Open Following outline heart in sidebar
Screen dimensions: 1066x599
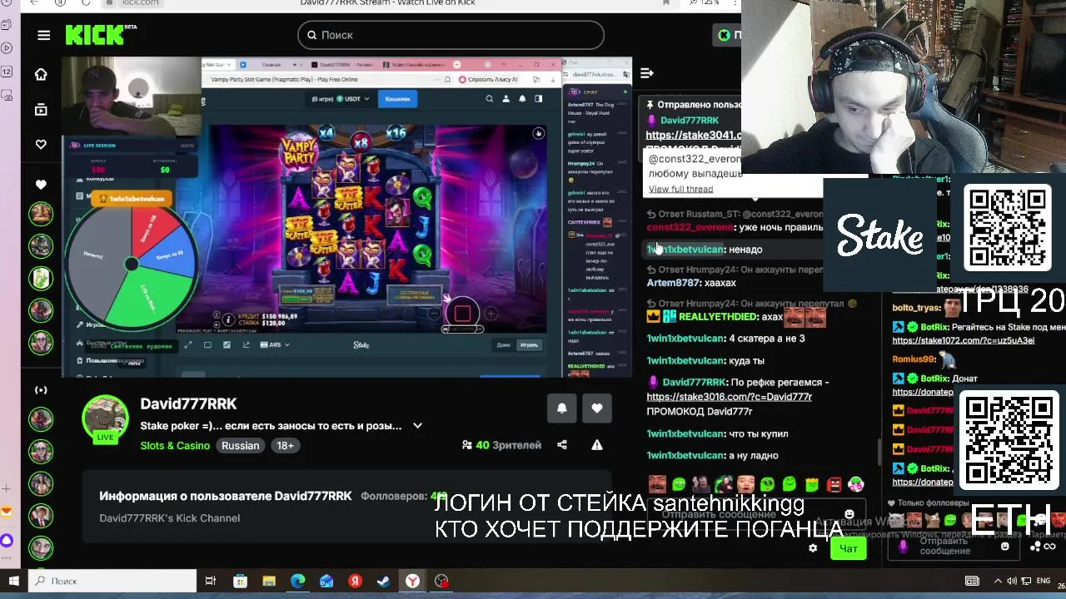pyautogui.click(x=41, y=145)
